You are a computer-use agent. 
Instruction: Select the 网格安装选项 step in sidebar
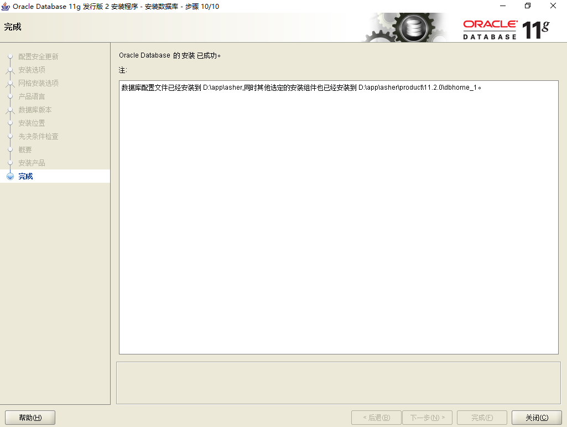point(38,83)
